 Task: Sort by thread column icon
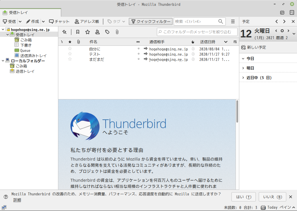pyautogui.click(x=62, y=42)
